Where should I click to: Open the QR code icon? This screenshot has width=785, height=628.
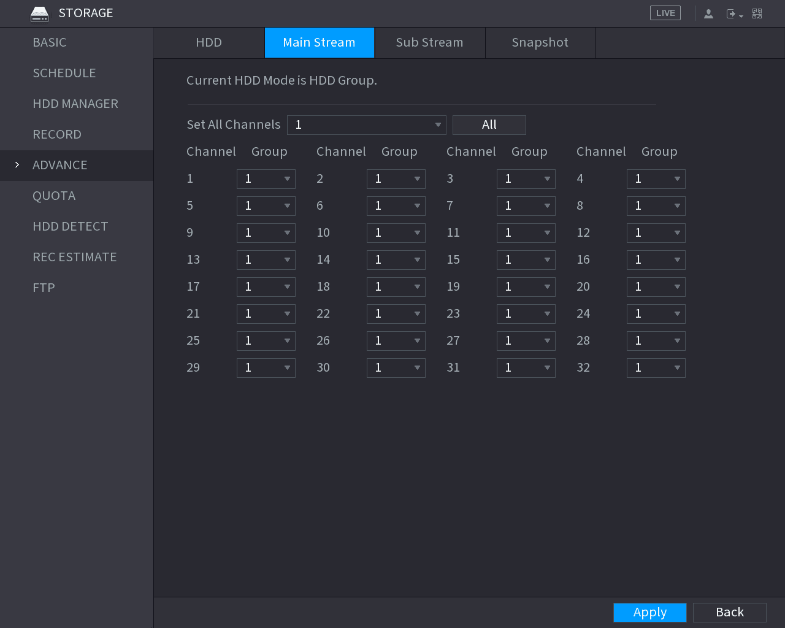(757, 13)
